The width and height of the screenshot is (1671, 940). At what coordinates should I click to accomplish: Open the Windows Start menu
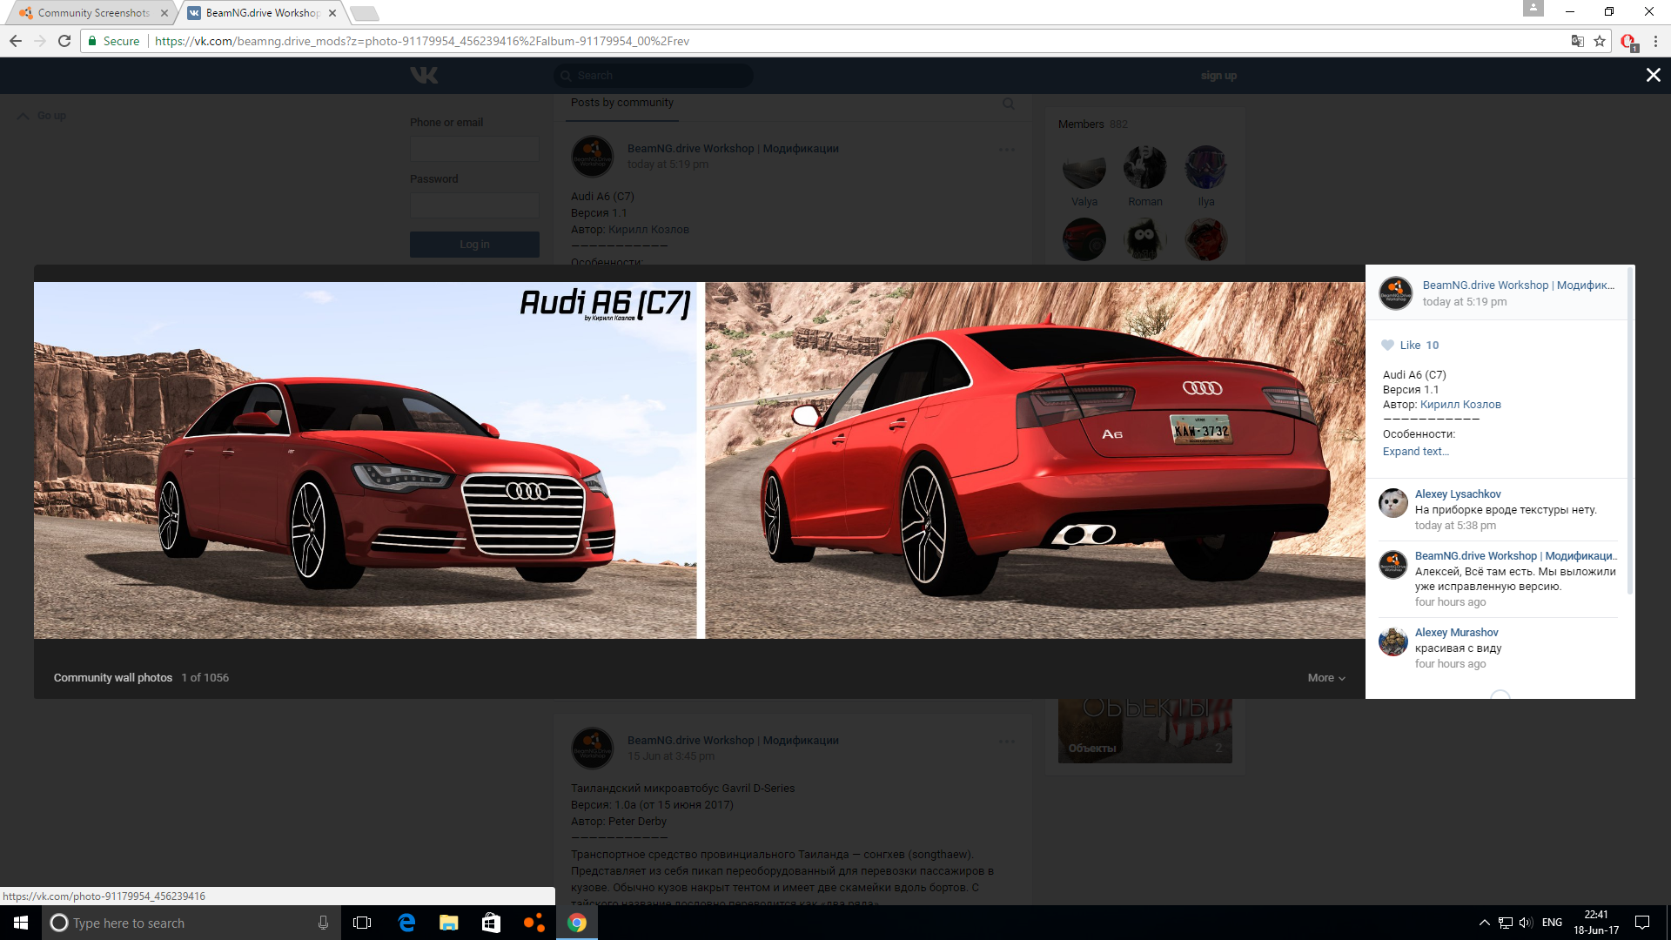[21, 923]
